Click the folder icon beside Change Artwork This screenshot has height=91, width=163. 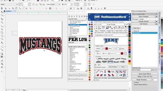coord(156,21)
